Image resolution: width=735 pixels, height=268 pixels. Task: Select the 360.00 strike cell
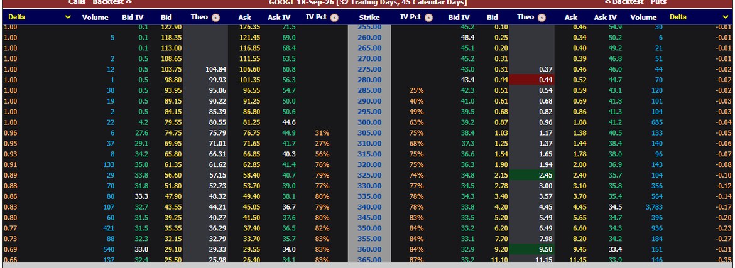pyautogui.click(x=369, y=249)
